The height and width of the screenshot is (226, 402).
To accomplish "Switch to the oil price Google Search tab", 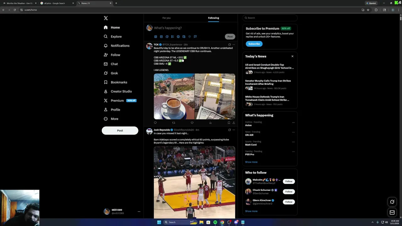I will (57, 3).
